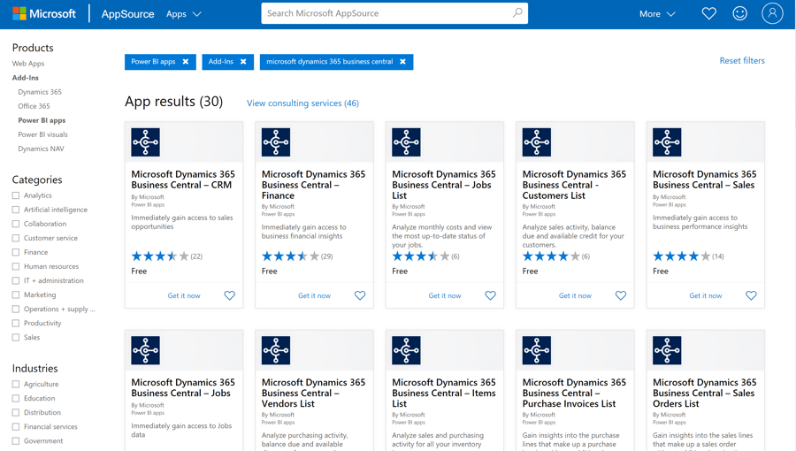Screen dimensions: 796x451
Task: Open Business Central – Sales Orders List title
Action: 705,393
